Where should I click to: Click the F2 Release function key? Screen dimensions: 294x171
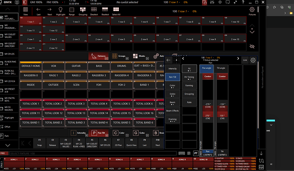pyautogui.click(x=52, y=143)
